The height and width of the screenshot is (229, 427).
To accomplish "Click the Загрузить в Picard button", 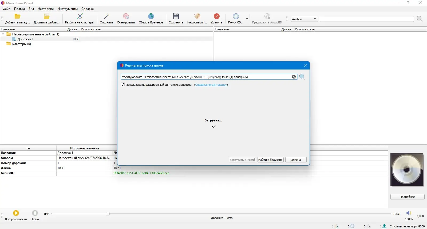I will 242,160.
